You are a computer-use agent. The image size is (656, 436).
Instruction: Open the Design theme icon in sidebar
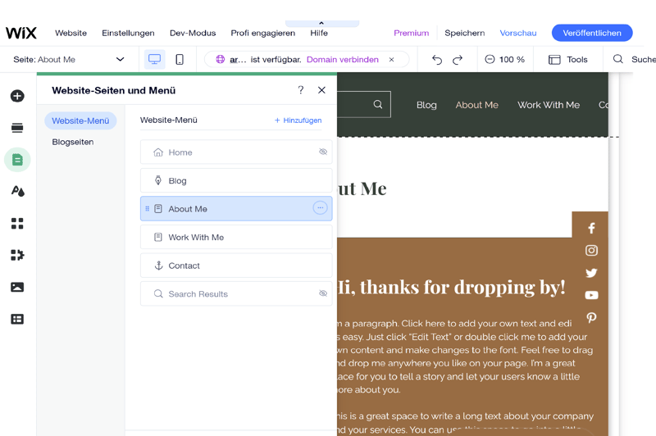pyautogui.click(x=17, y=191)
